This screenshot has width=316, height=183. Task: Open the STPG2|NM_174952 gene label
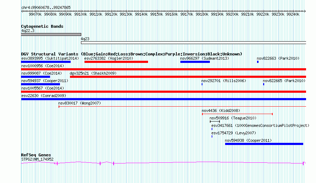(x=37, y=160)
